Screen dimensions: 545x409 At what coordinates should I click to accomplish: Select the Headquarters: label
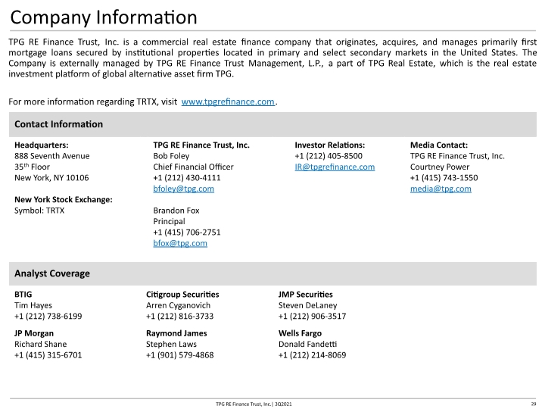click(42, 145)
